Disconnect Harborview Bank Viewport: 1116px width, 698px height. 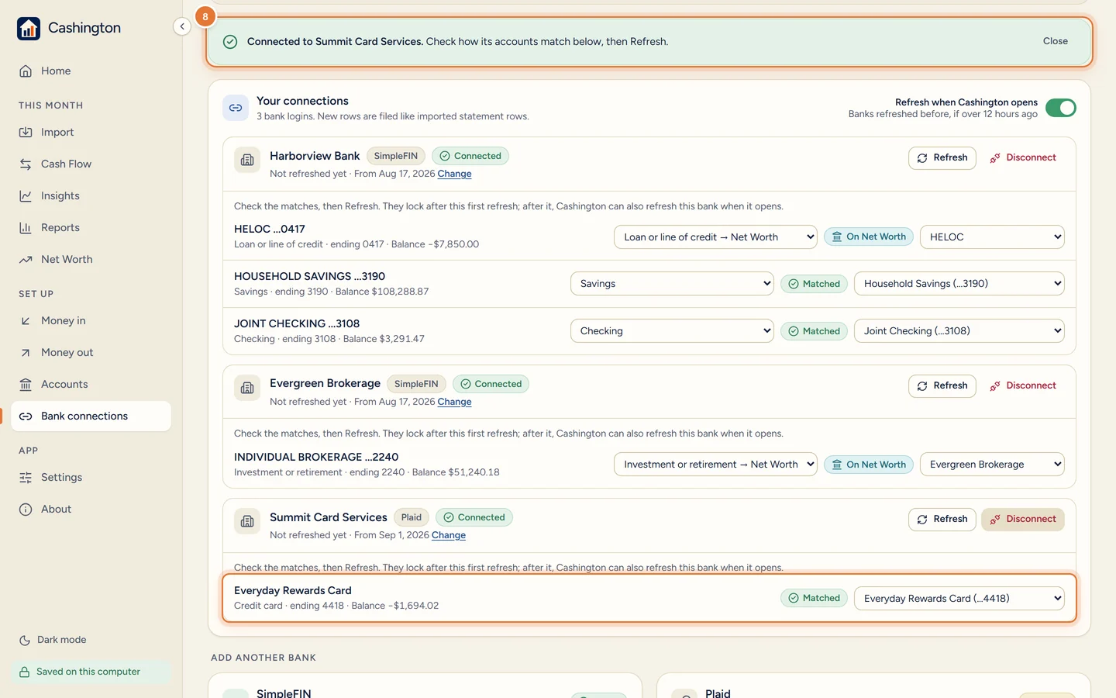[x=1023, y=157]
